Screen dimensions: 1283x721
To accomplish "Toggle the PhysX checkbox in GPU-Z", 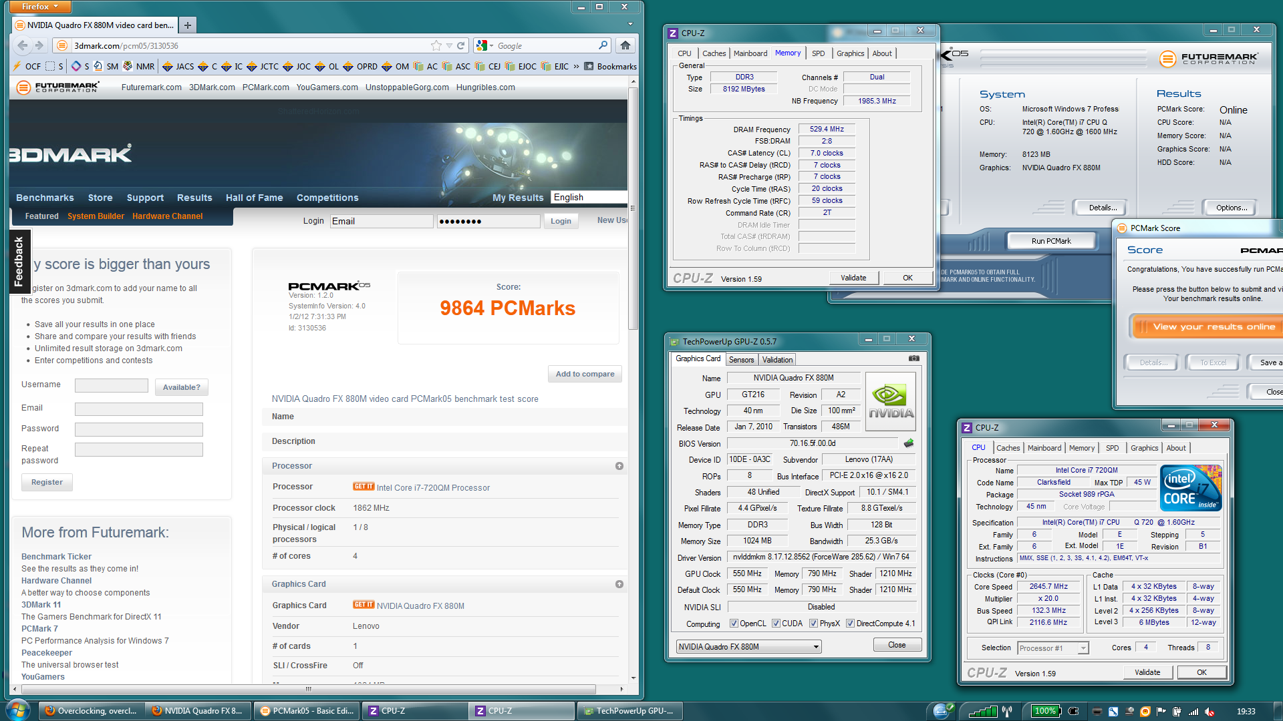I will coord(813,624).
